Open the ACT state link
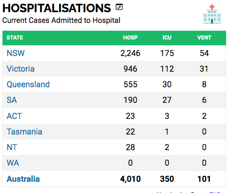Image resolution: width=231 pixels, height=193 pixels. click(14, 116)
